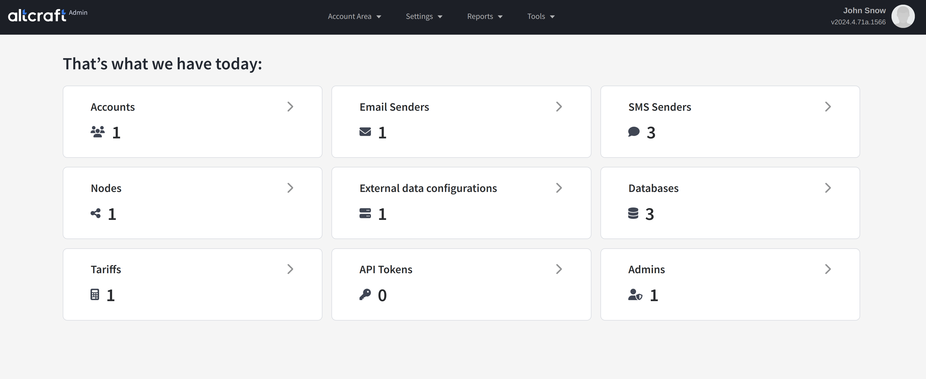Open the Account Area dropdown menu

354,17
